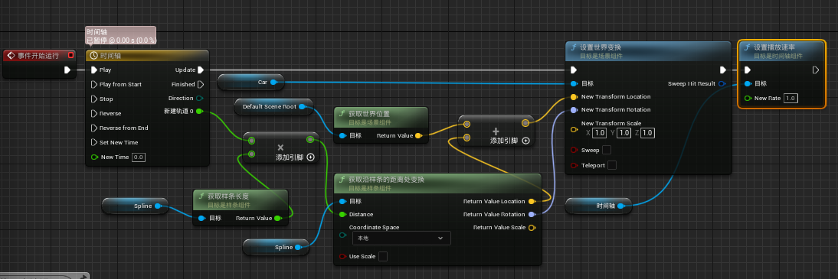
Task: Select the 设置播放速率 node title
Action: [774, 47]
